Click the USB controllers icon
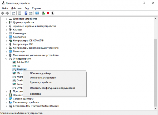This screenshot has width=158, height=115. (10, 44)
